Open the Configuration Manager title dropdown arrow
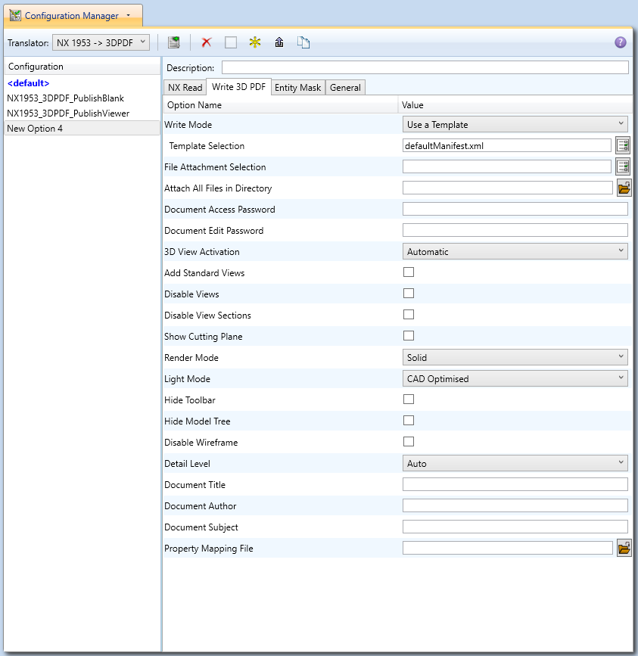 tap(129, 15)
